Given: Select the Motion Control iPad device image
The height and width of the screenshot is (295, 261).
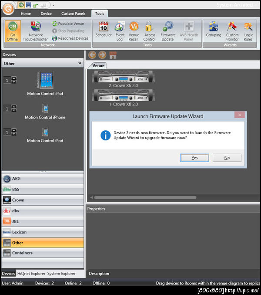Looking at the screenshot, I should (45, 80).
